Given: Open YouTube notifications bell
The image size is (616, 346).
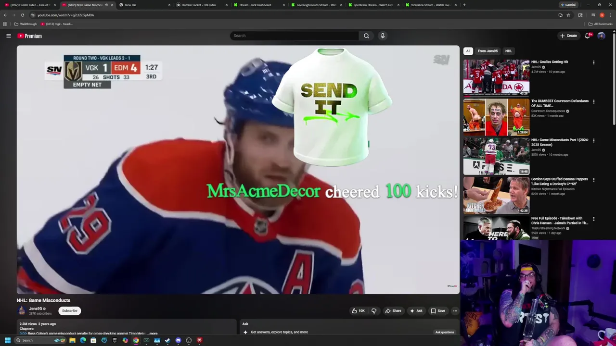Looking at the screenshot, I should click(x=588, y=36).
